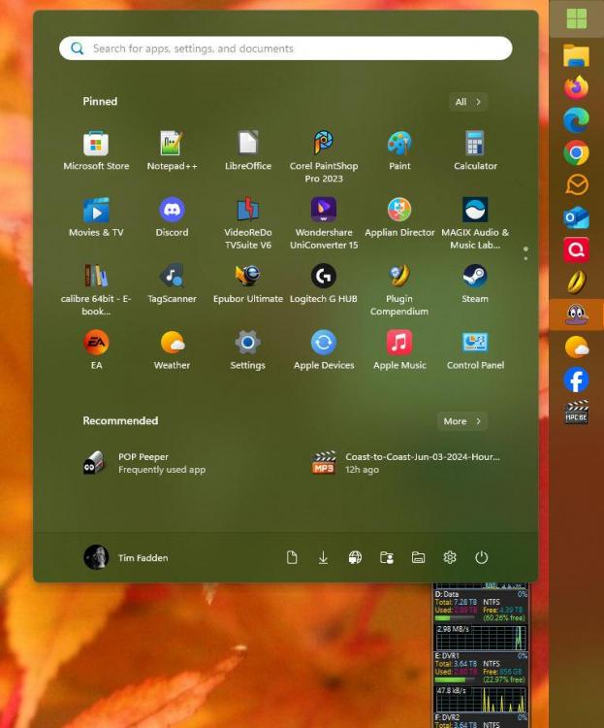This screenshot has width=604, height=728.
Task: Click the Start menu search box
Action: tap(286, 49)
